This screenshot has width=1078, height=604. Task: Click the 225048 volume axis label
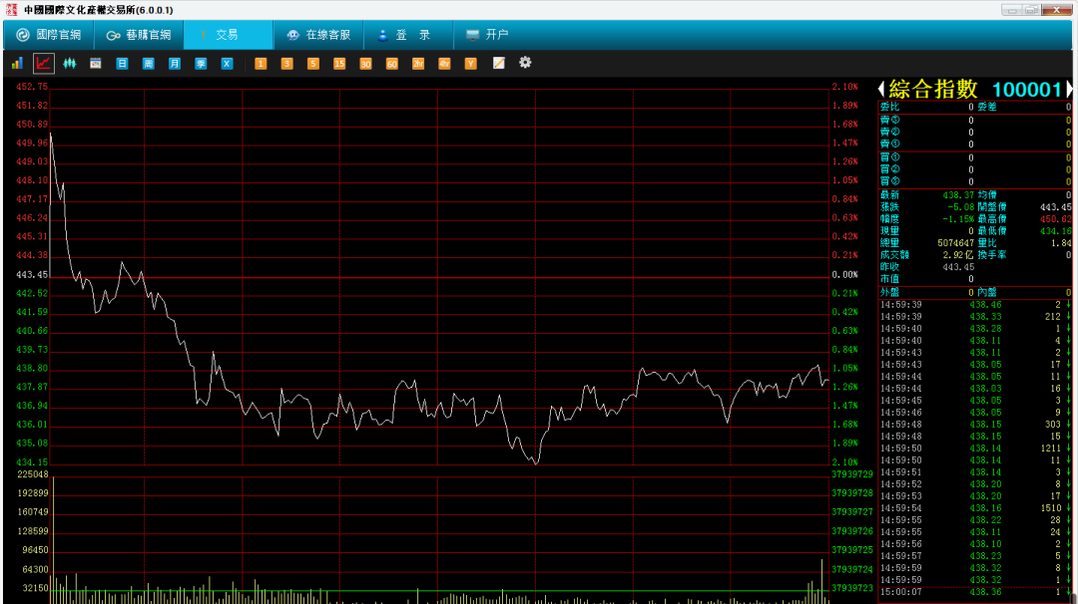click(x=32, y=474)
